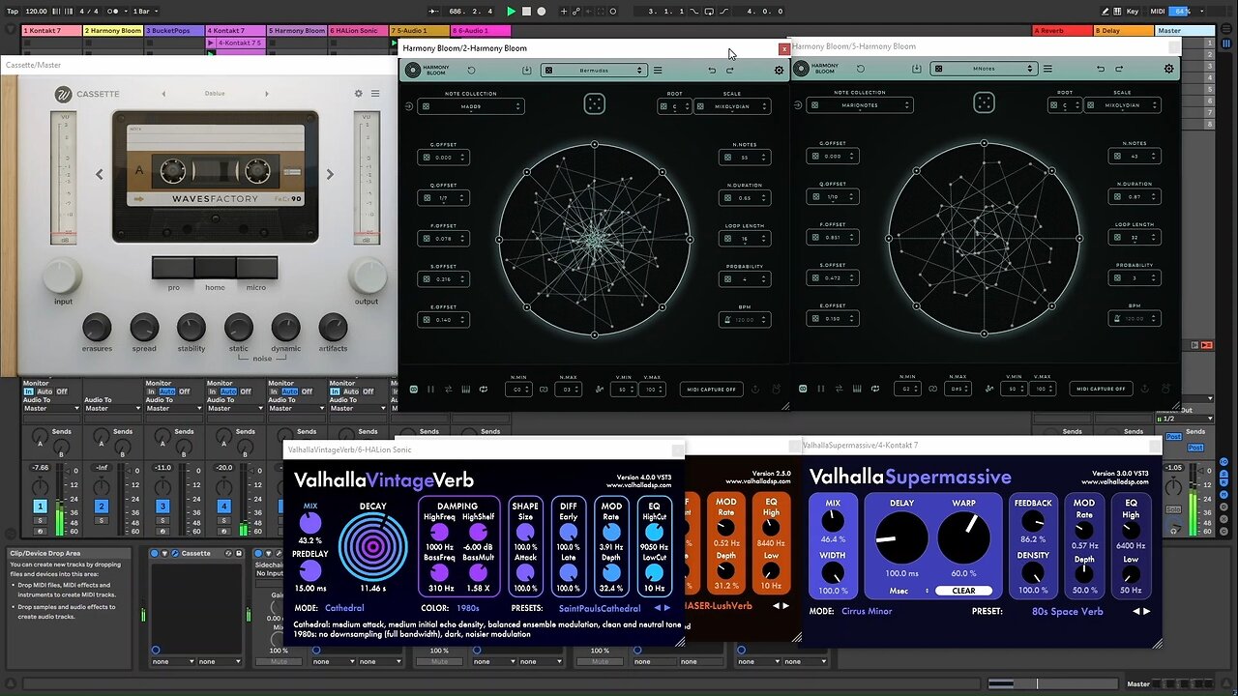Screen dimensions: 1238x696
Task: Select the home cassette deck button
Action: coord(215,268)
